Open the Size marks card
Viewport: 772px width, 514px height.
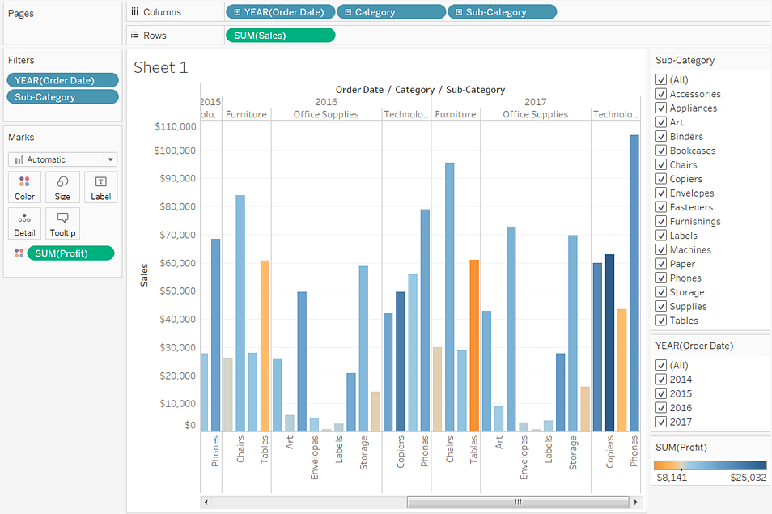coord(62,187)
